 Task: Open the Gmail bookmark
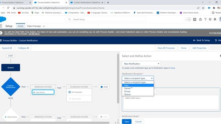coord(11,13)
